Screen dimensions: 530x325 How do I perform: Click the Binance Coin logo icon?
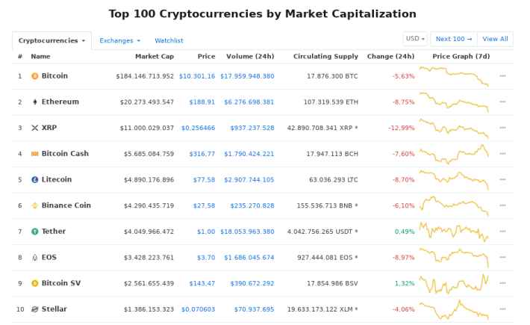click(35, 205)
